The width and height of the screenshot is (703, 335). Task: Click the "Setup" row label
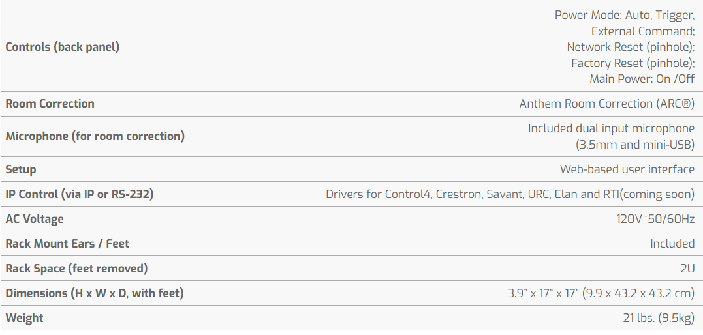coord(21,169)
